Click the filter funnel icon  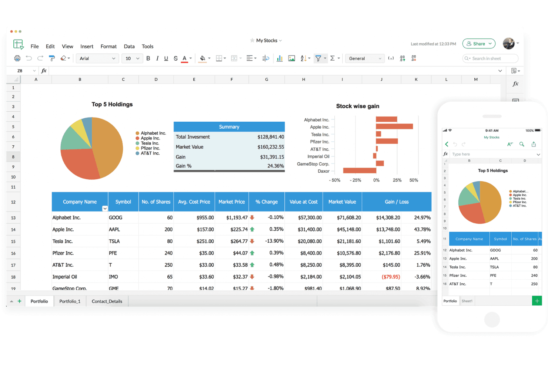pyautogui.click(x=318, y=58)
